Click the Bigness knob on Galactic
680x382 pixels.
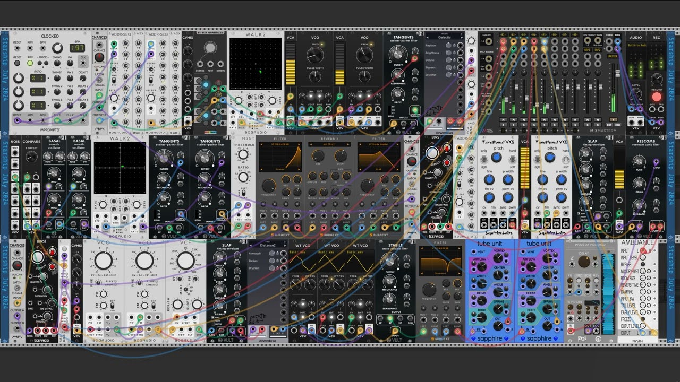[449, 68]
